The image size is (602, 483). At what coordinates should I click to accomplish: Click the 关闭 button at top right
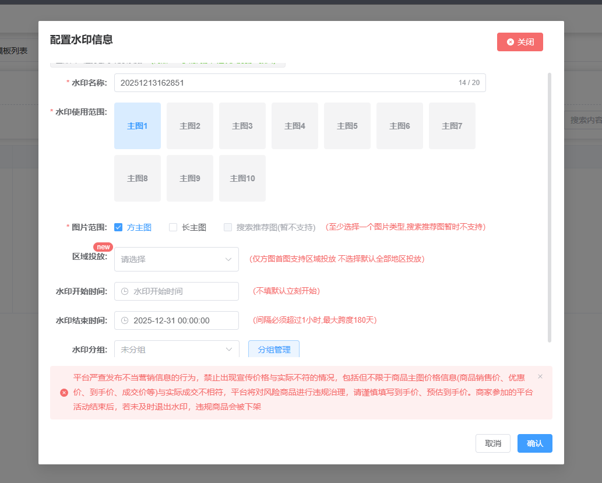[520, 42]
